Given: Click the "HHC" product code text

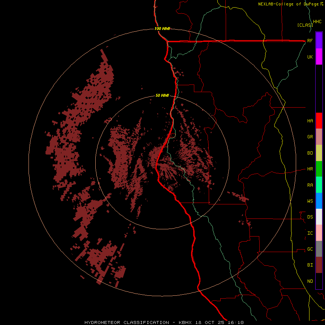Looking at the screenshot, I should pyautogui.click(x=317, y=22).
